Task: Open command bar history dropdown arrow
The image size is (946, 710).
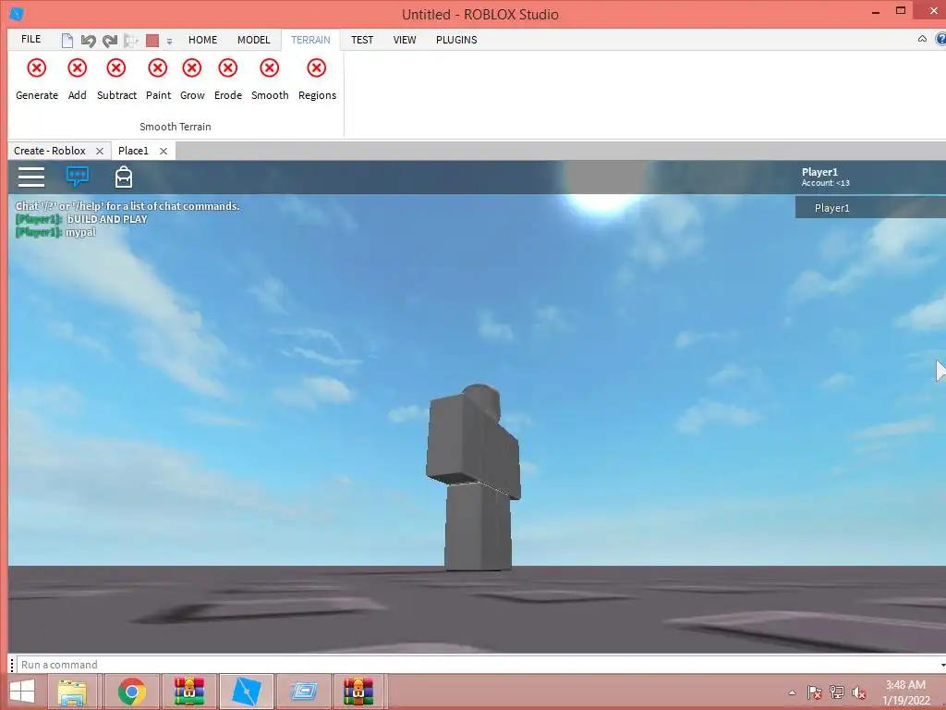Action: pyautogui.click(x=941, y=665)
